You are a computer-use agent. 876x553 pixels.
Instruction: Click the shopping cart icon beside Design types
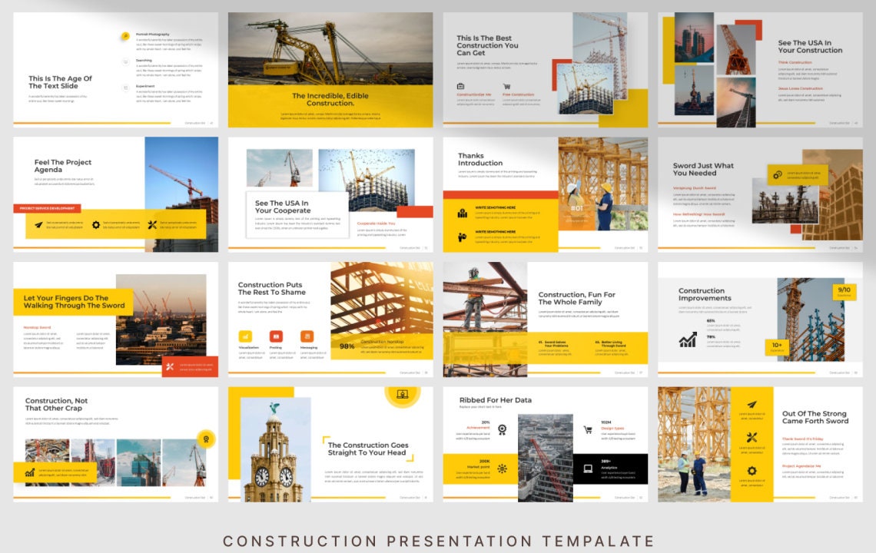pos(588,429)
